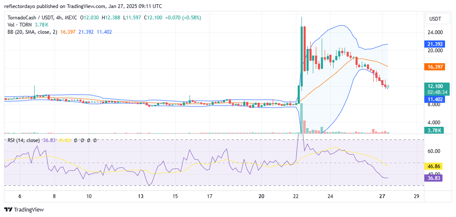Click the orange 16.397 basis price label
The height and width of the screenshot is (217, 456).
tap(434, 67)
